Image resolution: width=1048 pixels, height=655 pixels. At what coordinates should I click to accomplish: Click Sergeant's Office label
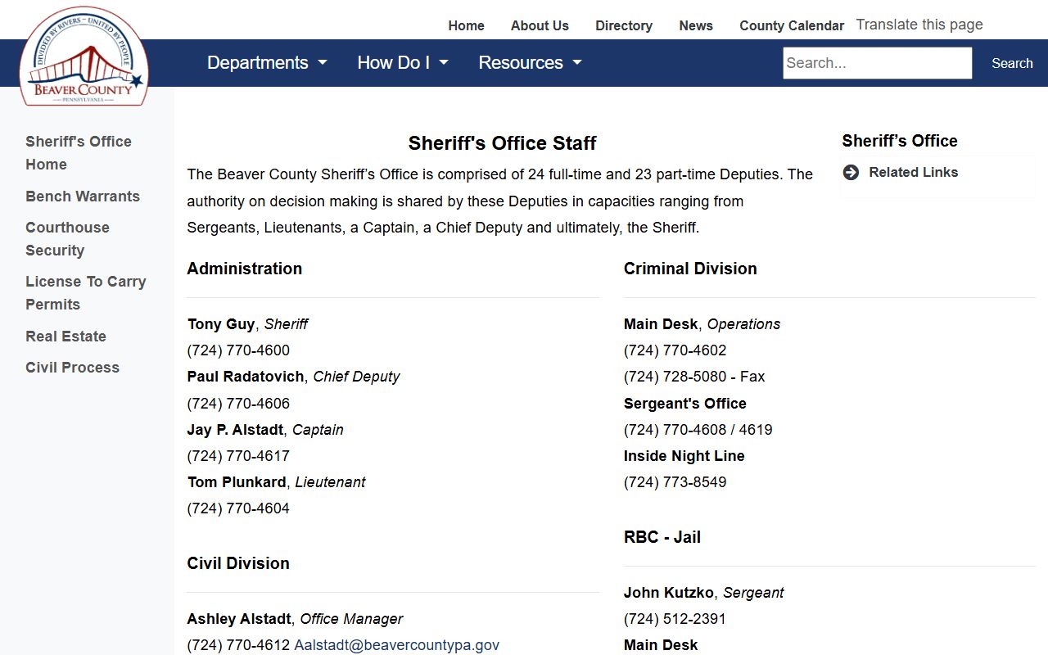(x=685, y=404)
